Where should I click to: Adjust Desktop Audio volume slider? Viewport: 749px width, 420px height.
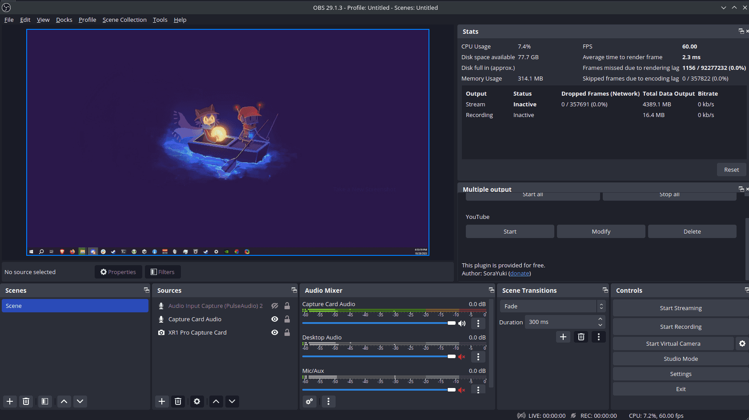pyautogui.click(x=379, y=356)
